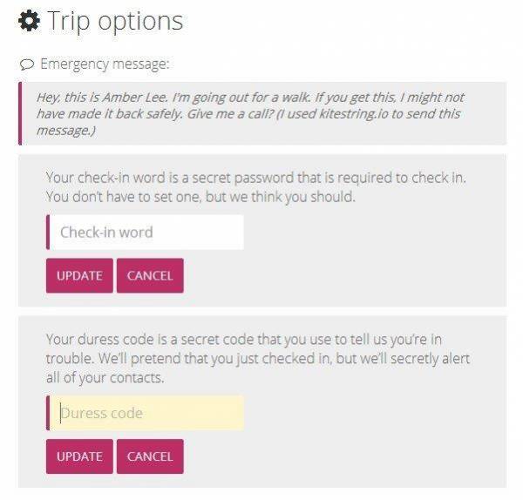Click the Emergency message label
The height and width of the screenshot is (500, 523).
pyautogui.click(x=105, y=64)
